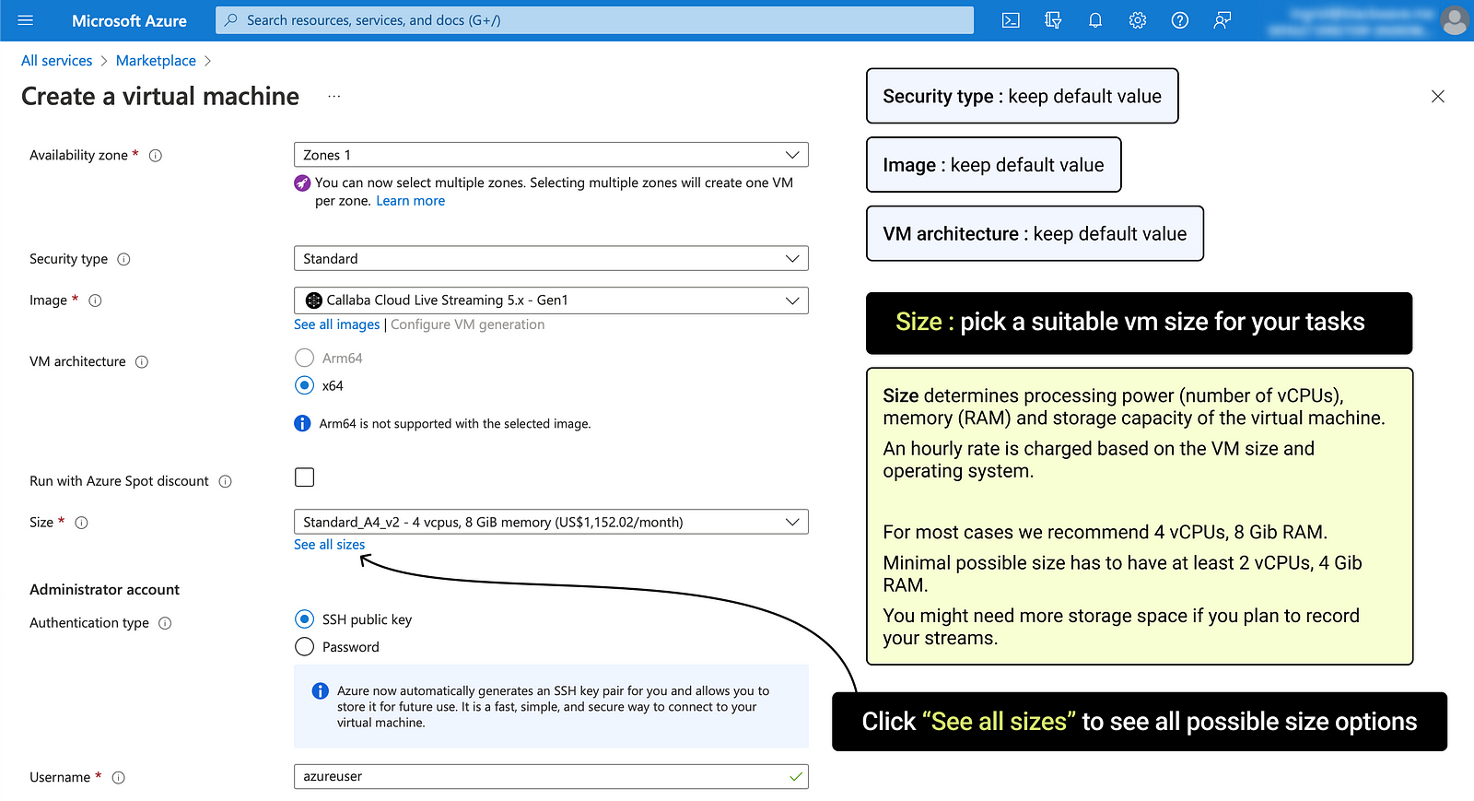Choose SSH public key authentication
This screenshot has width=1474, height=801.
pos(304,619)
